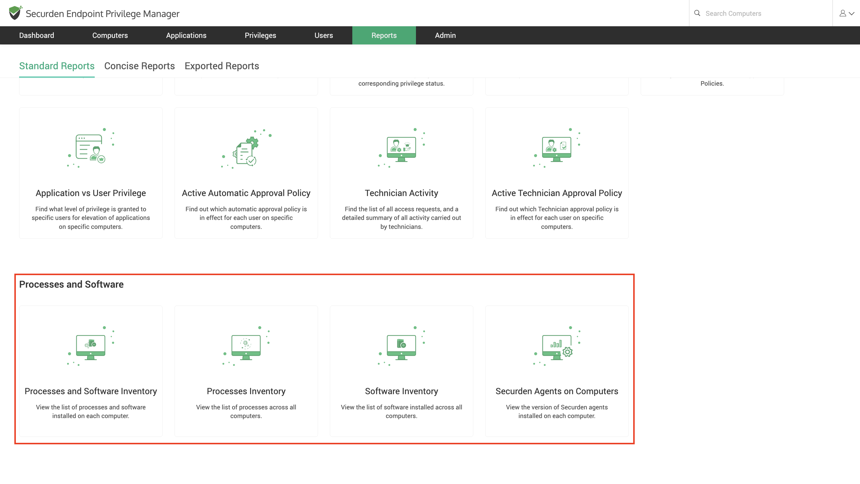
Task: Click the Processes and Software Inventory icon
Action: (91, 346)
